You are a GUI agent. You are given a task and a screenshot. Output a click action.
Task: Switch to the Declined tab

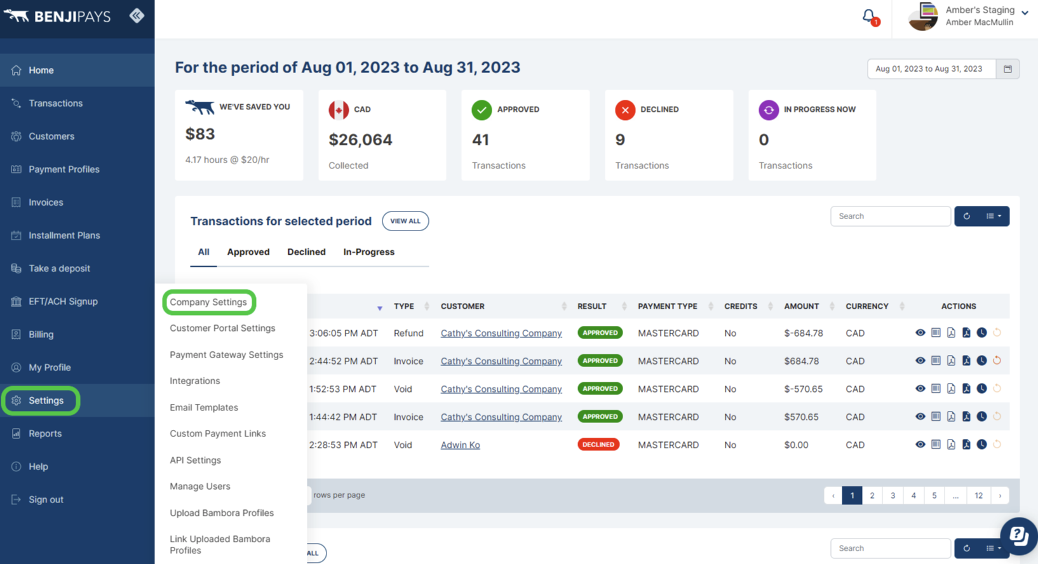(306, 252)
